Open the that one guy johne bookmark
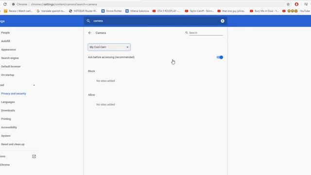Image resolution: width=311 pixels, height=175 pixels. tap(231, 11)
